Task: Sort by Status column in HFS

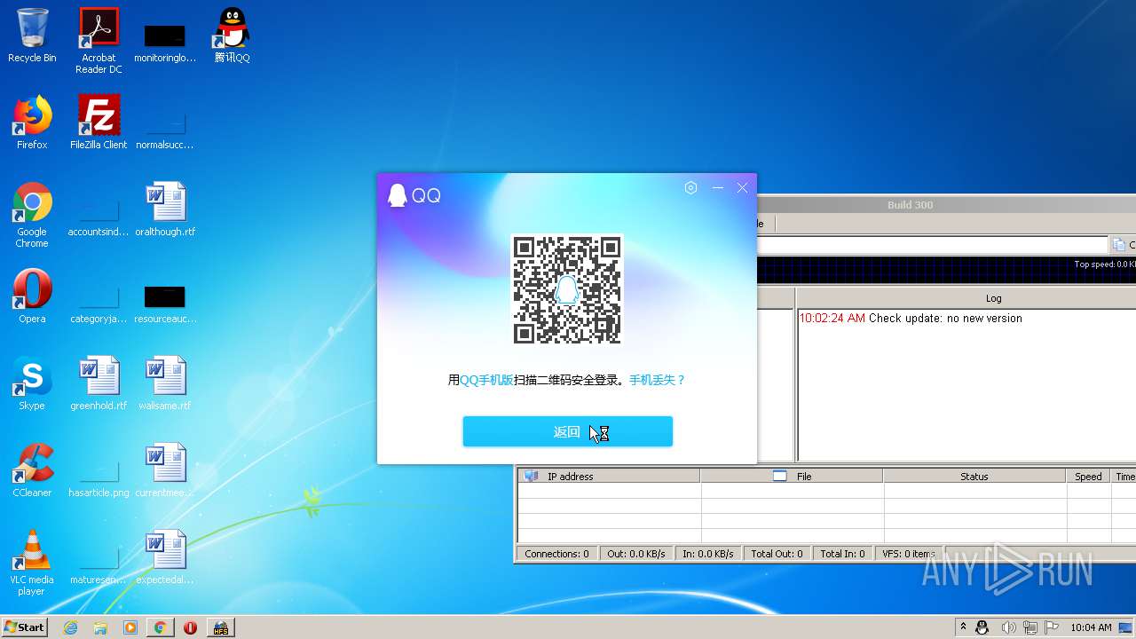Action: coord(974,477)
